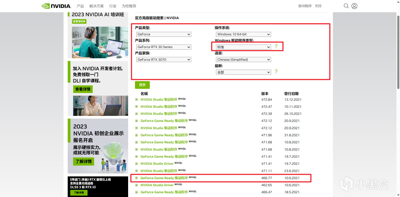This screenshot has width=400, height=197.
Task: Expand plus icon for Game Ready 472.12
Action: point(137,121)
